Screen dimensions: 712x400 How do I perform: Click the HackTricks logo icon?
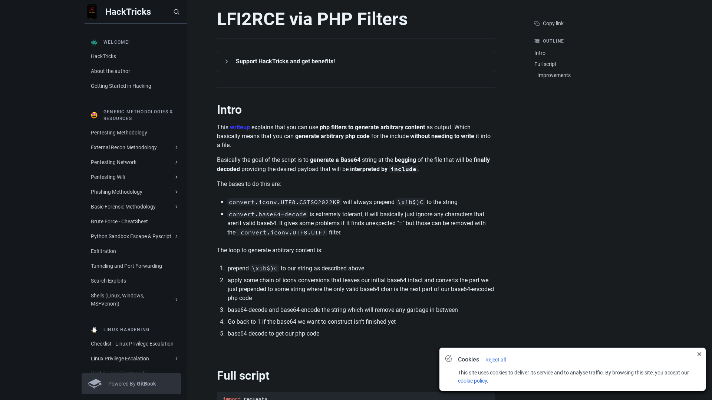click(x=92, y=11)
